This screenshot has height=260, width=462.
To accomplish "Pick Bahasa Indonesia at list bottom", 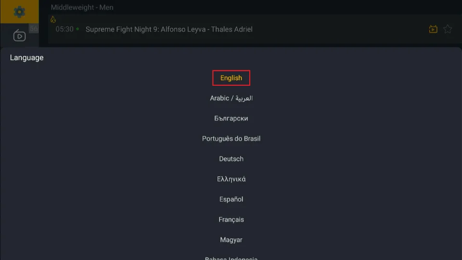I will tap(231, 258).
